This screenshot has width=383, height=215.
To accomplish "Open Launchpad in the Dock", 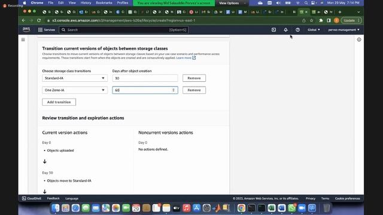I will pyautogui.click(x=65, y=208).
